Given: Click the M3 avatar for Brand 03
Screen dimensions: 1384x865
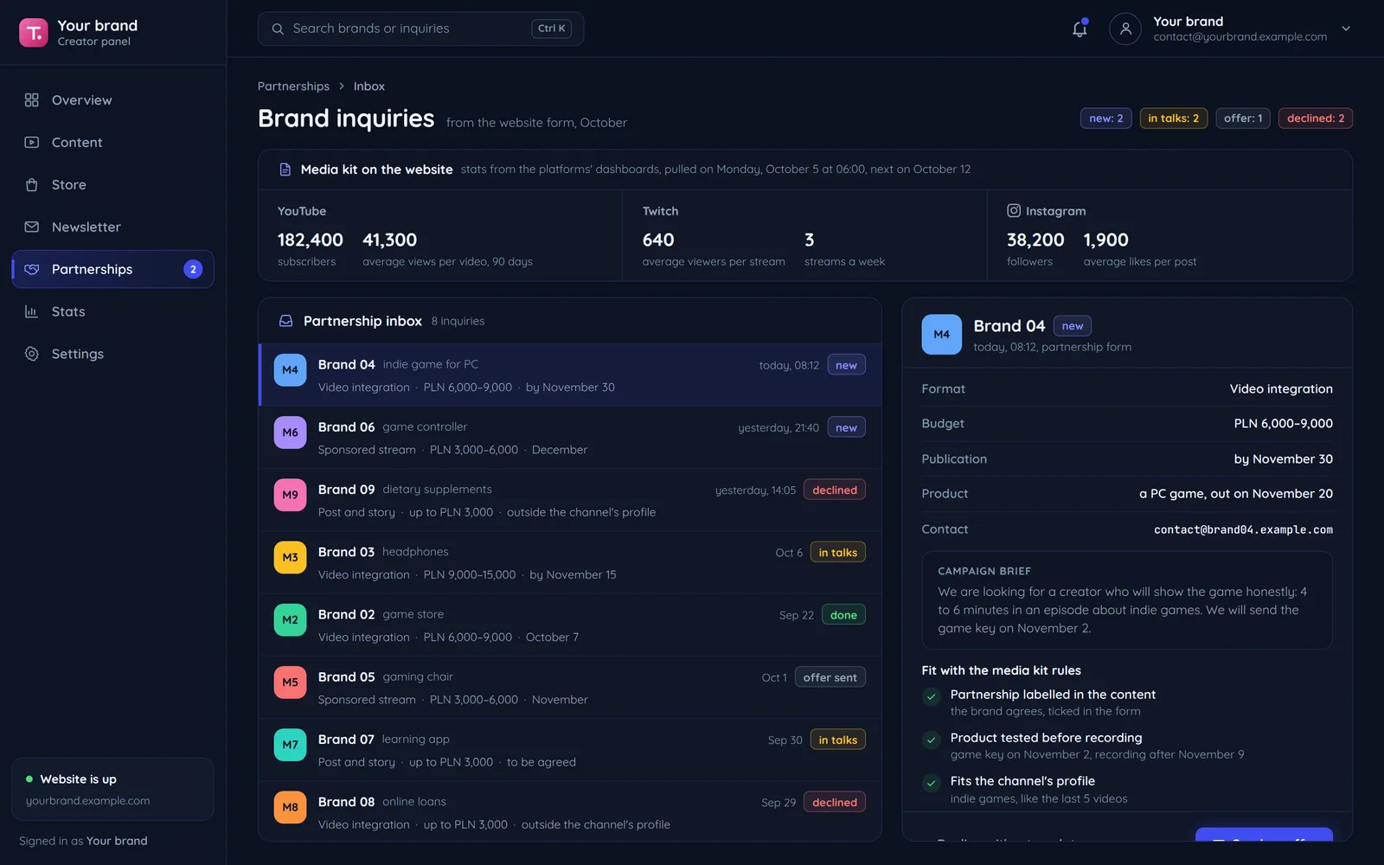Looking at the screenshot, I should [x=290, y=557].
